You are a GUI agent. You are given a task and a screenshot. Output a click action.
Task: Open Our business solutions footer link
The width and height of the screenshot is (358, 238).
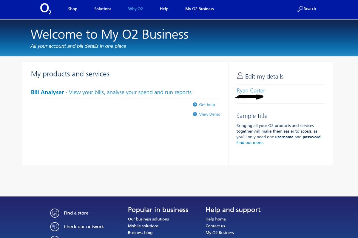pos(148,219)
